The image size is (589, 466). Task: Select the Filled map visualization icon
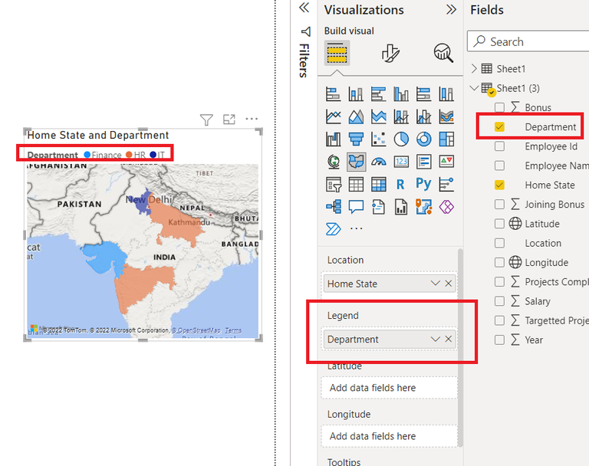(x=356, y=162)
